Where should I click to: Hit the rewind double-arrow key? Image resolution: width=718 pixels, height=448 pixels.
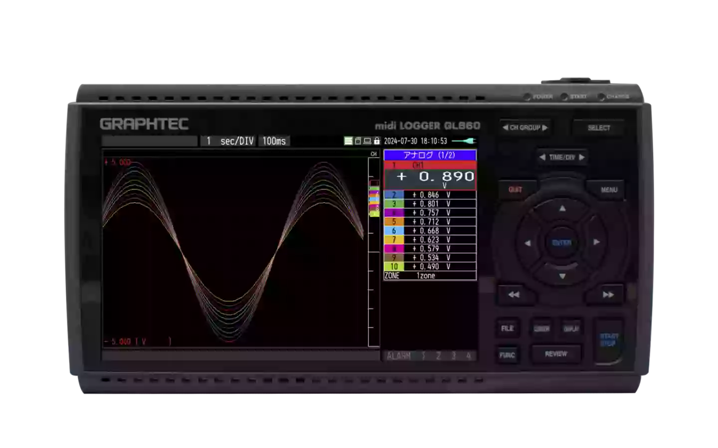click(x=514, y=295)
